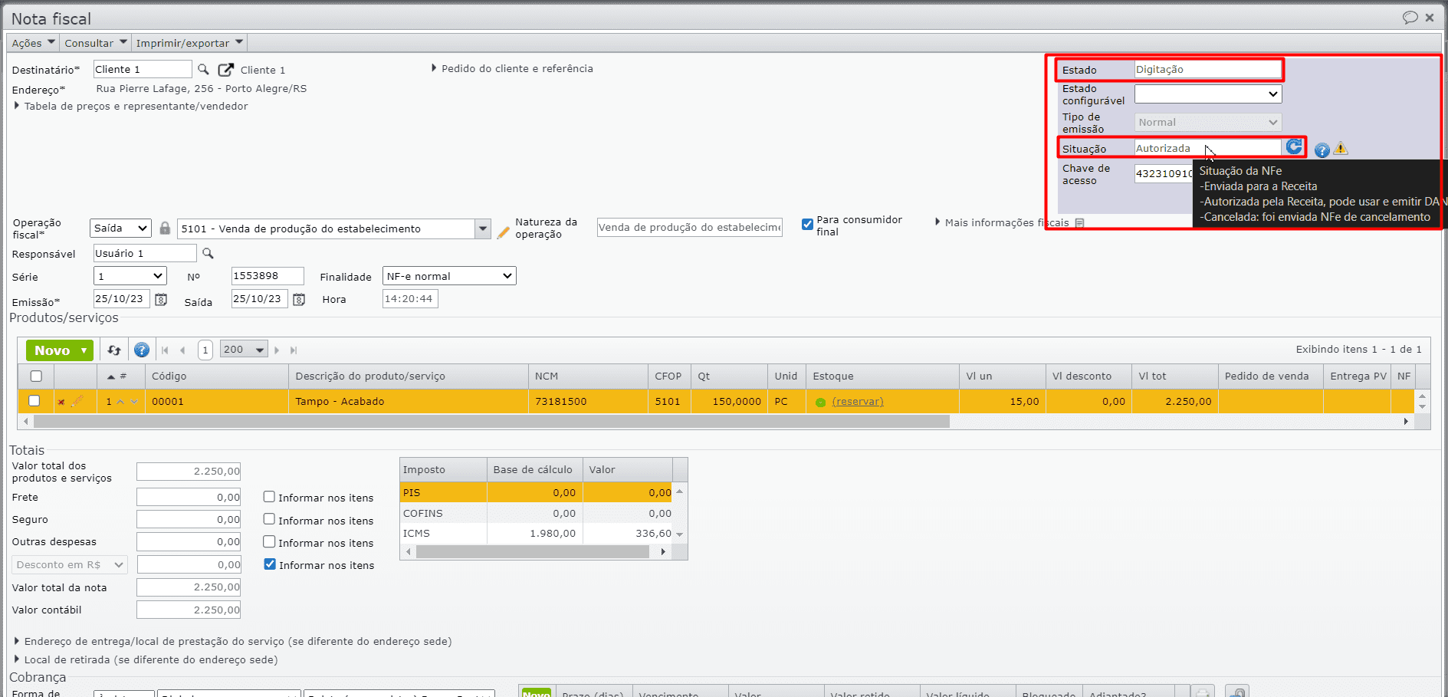Open the Consultar menu

click(x=96, y=44)
